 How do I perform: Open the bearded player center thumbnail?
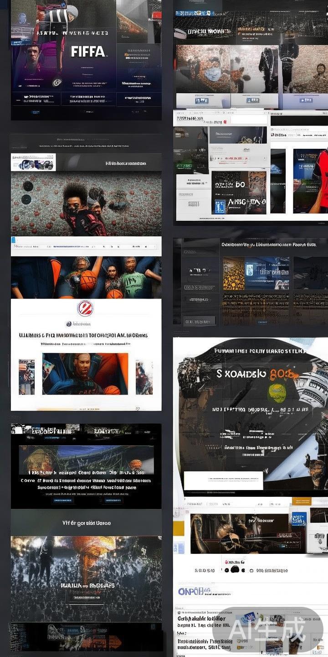pos(85,374)
